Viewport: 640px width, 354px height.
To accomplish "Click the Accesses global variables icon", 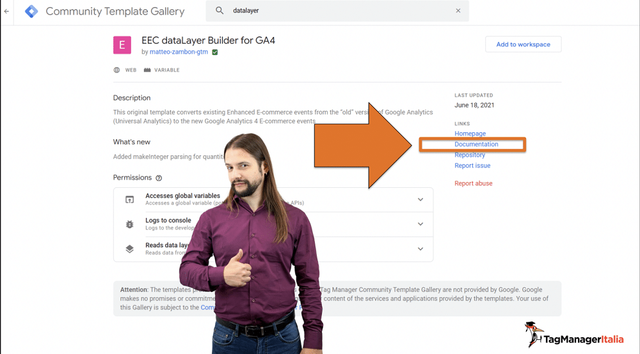I will pyautogui.click(x=129, y=199).
